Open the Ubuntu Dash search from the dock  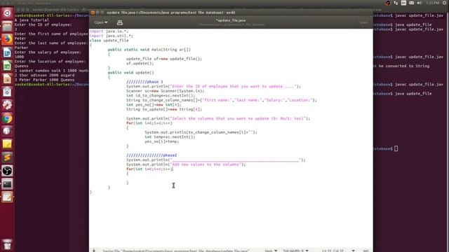pyautogui.click(x=7, y=13)
